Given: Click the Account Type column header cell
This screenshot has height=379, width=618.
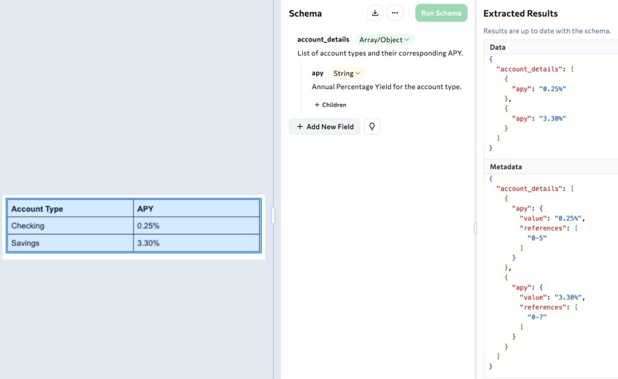Looking at the screenshot, I should (70, 209).
